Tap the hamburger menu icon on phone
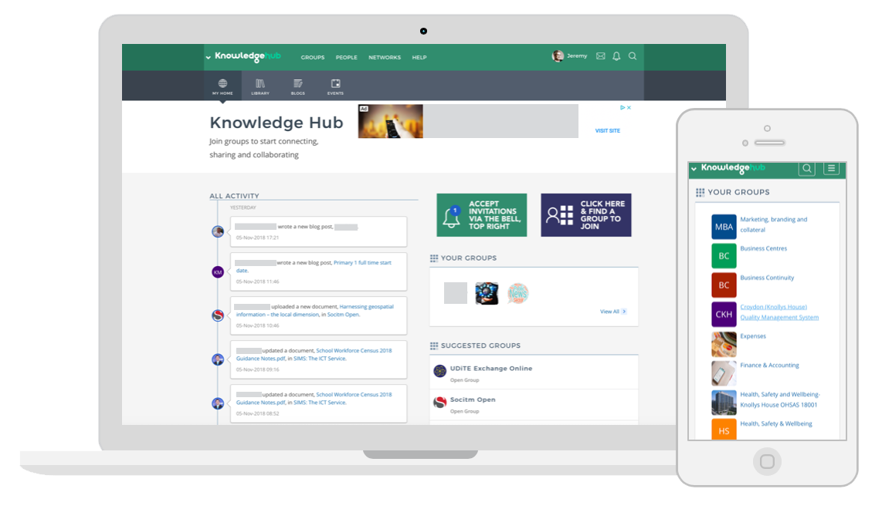882x509 pixels. pyautogui.click(x=831, y=169)
